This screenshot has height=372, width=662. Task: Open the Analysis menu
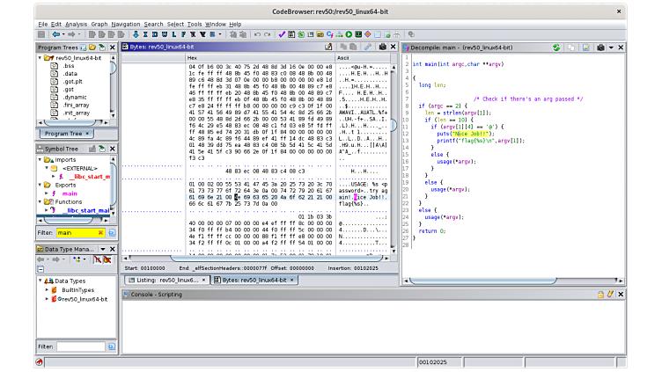point(76,24)
